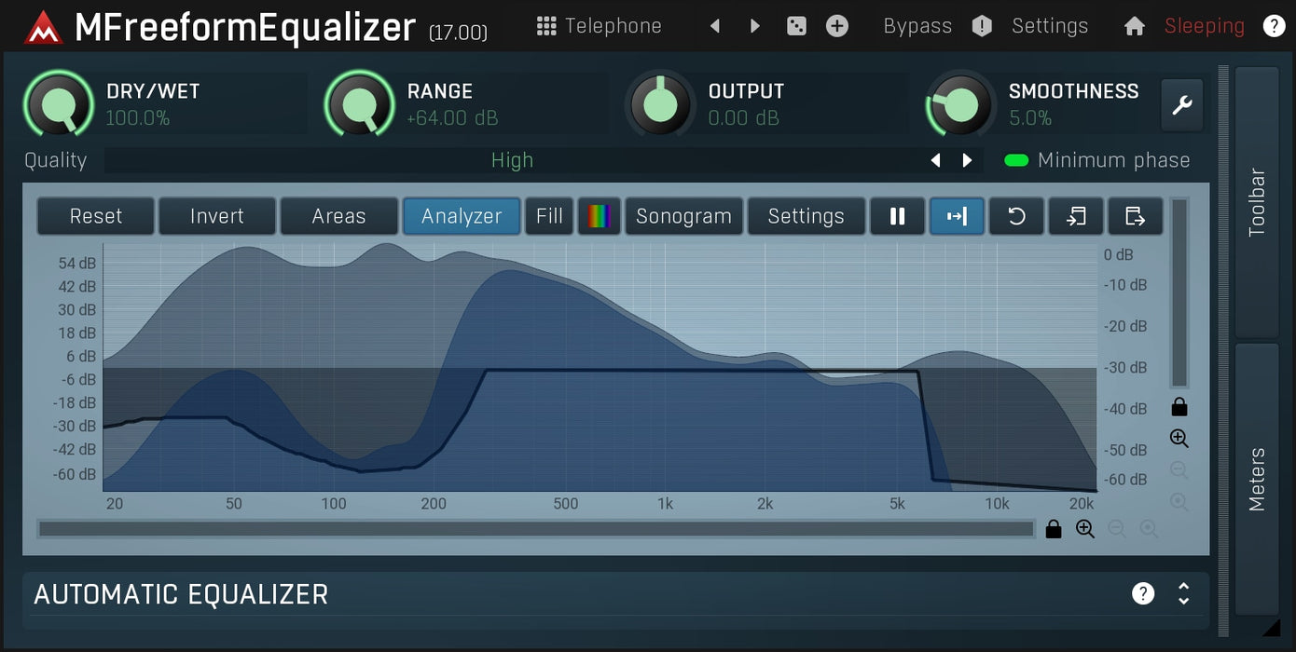1296x652 pixels.
Task: Click the undo circular arrow icon
Action: click(x=1016, y=216)
